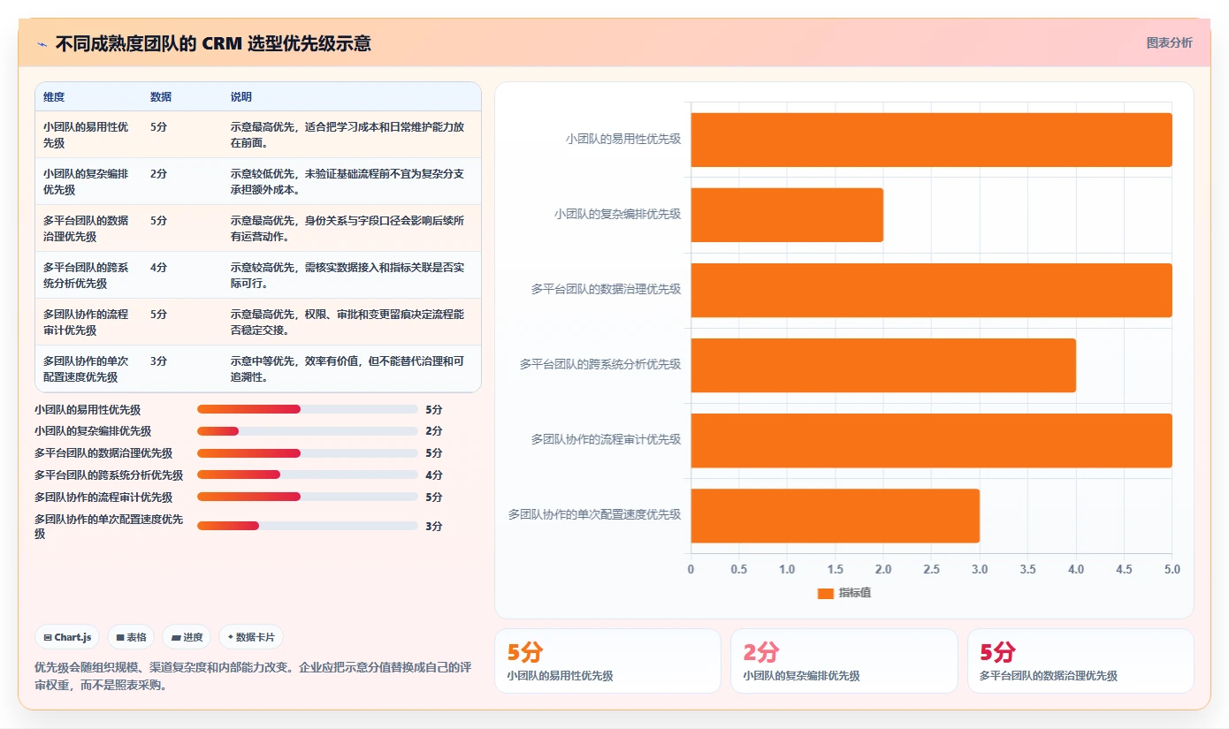Select the Chart.js tag chip

coord(67,637)
